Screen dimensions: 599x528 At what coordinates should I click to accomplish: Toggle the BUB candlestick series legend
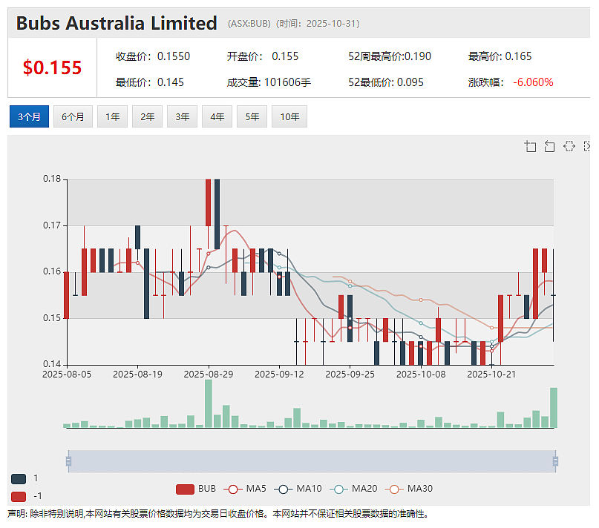pos(196,489)
